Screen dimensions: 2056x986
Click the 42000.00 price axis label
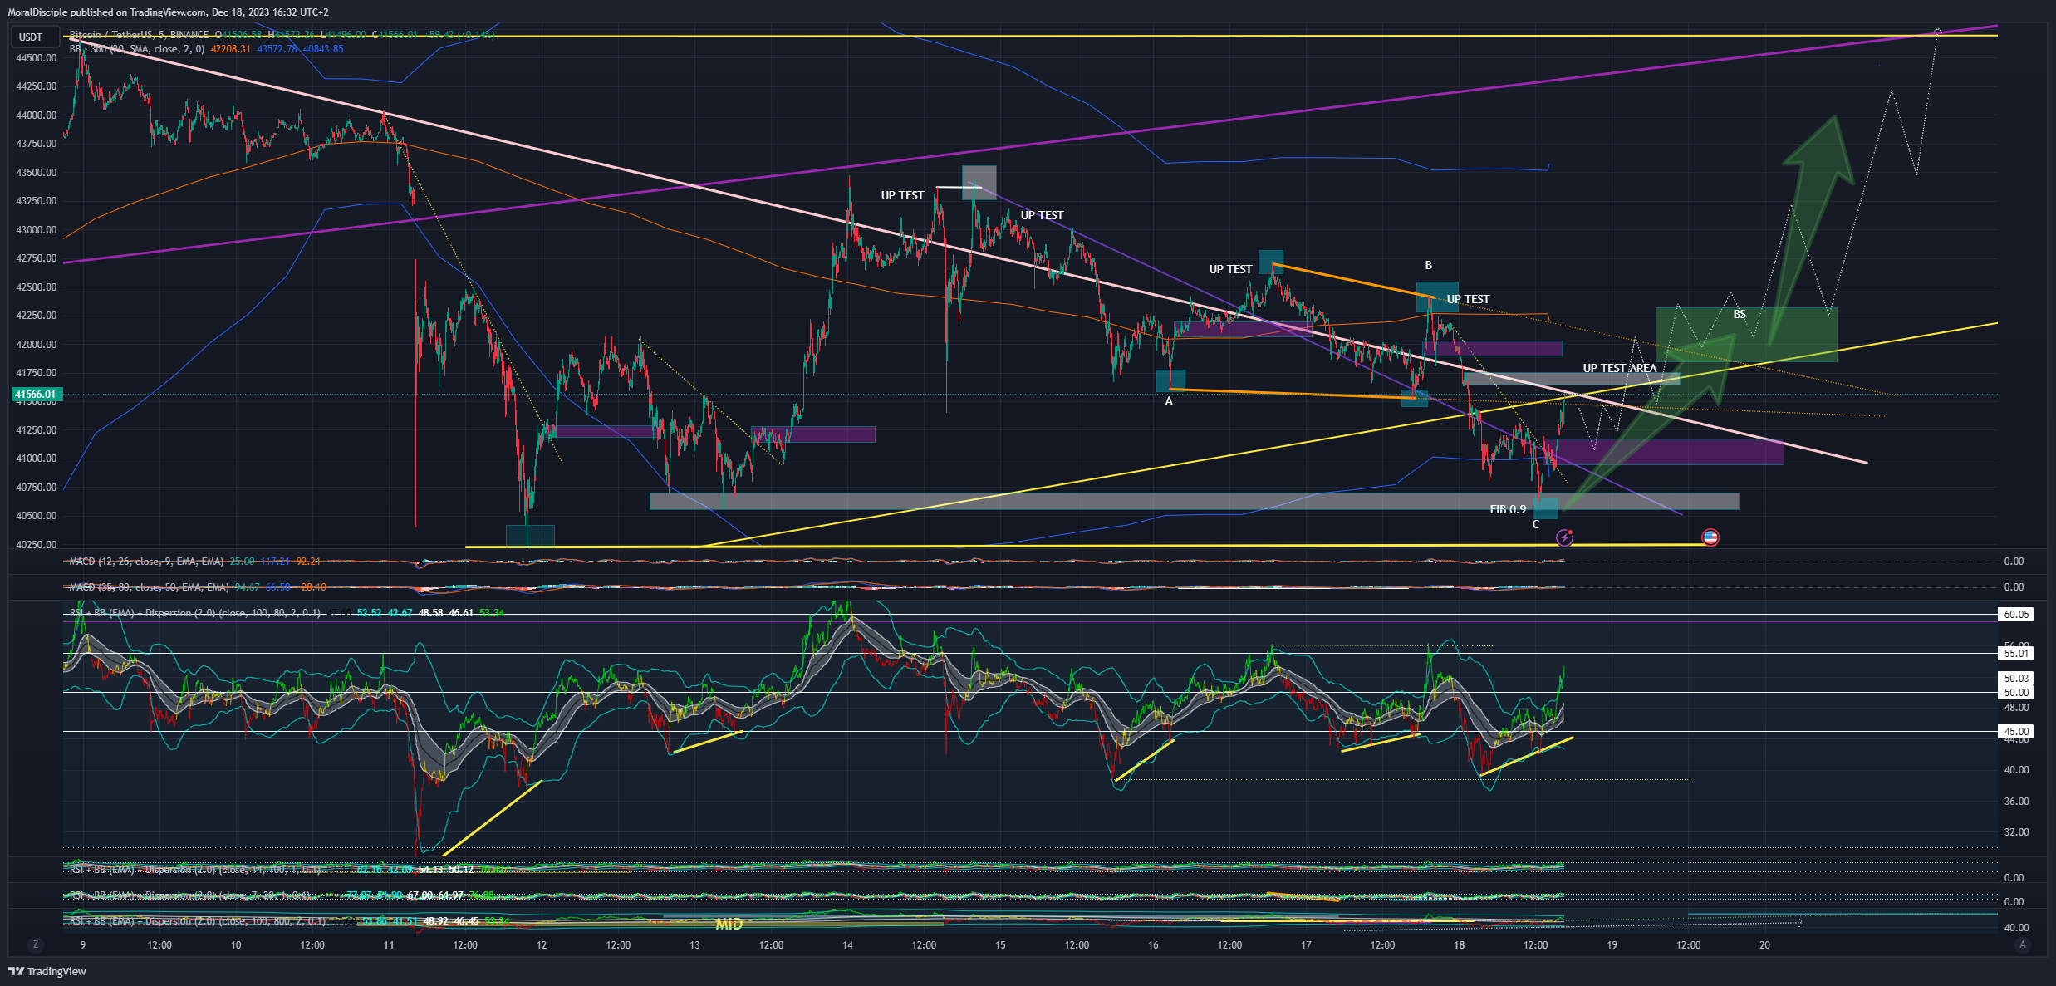[36, 345]
